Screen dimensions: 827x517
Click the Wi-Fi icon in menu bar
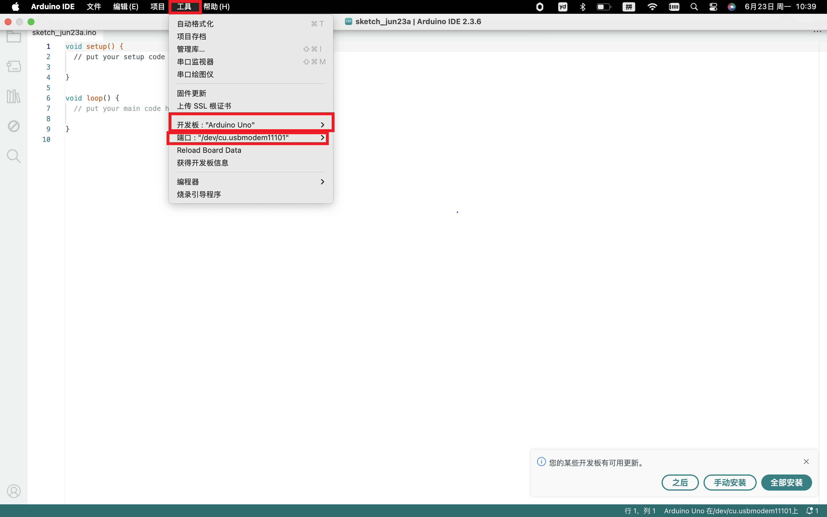coord(652,7)
